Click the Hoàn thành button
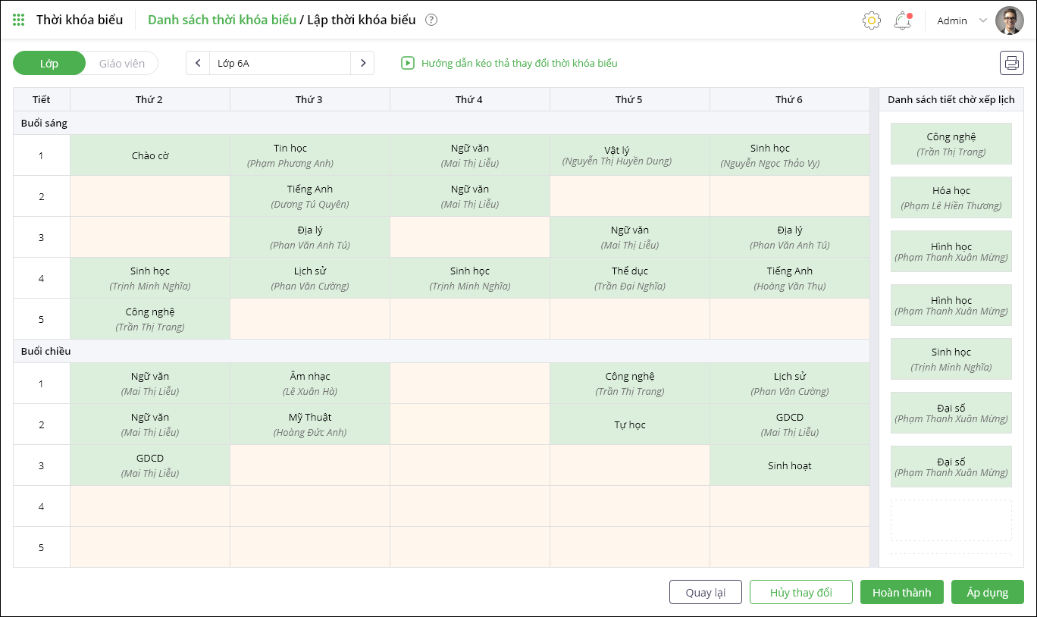The height and width of the screenshot is (617, 1037). coord(901,592)
